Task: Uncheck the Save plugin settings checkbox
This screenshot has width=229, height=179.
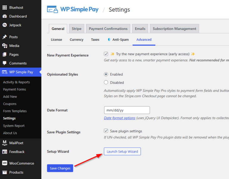Action: click(x=106, y=131)
